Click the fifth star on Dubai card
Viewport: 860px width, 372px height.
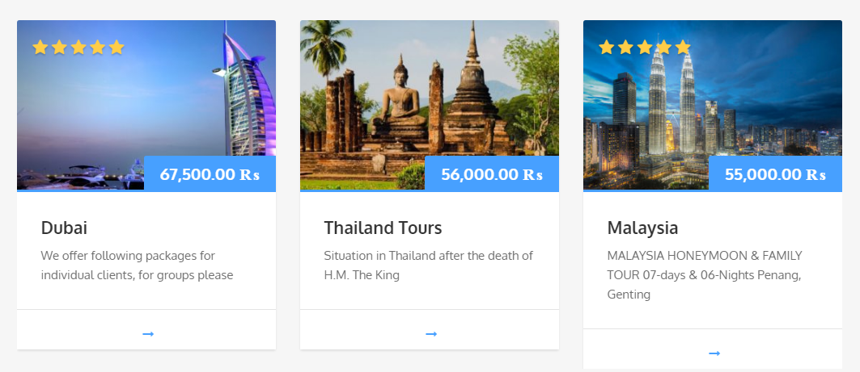pyautogui.click(x=117, y=48)
